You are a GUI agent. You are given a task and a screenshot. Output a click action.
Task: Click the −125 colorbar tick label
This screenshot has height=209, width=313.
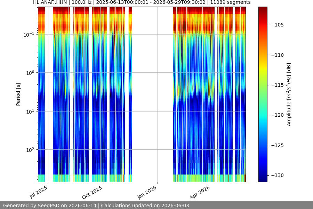278,145
